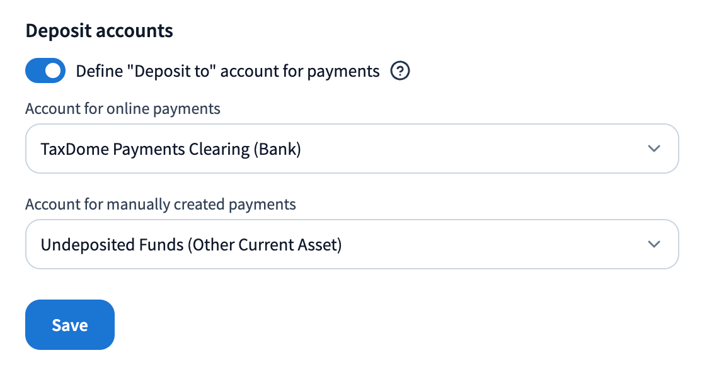
Task: Select the Undeposited Funds (Other Current Asset) value
Action: click(x=191, y=245)
